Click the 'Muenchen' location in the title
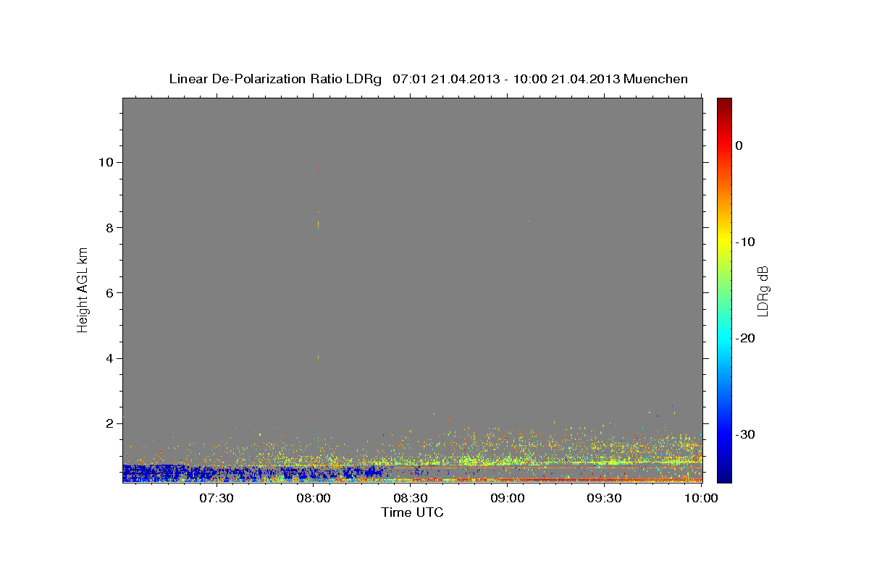 (656, 79)
